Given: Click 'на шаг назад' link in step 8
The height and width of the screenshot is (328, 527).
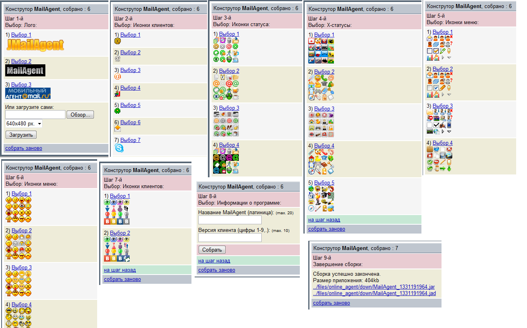Looking at the screenshot, I should pyautogui.click(x=214, y=260).
